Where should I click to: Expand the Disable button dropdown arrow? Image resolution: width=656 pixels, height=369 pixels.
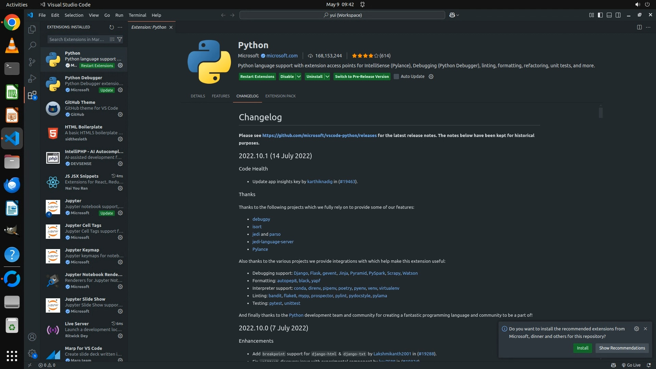(x=299, y=77)
